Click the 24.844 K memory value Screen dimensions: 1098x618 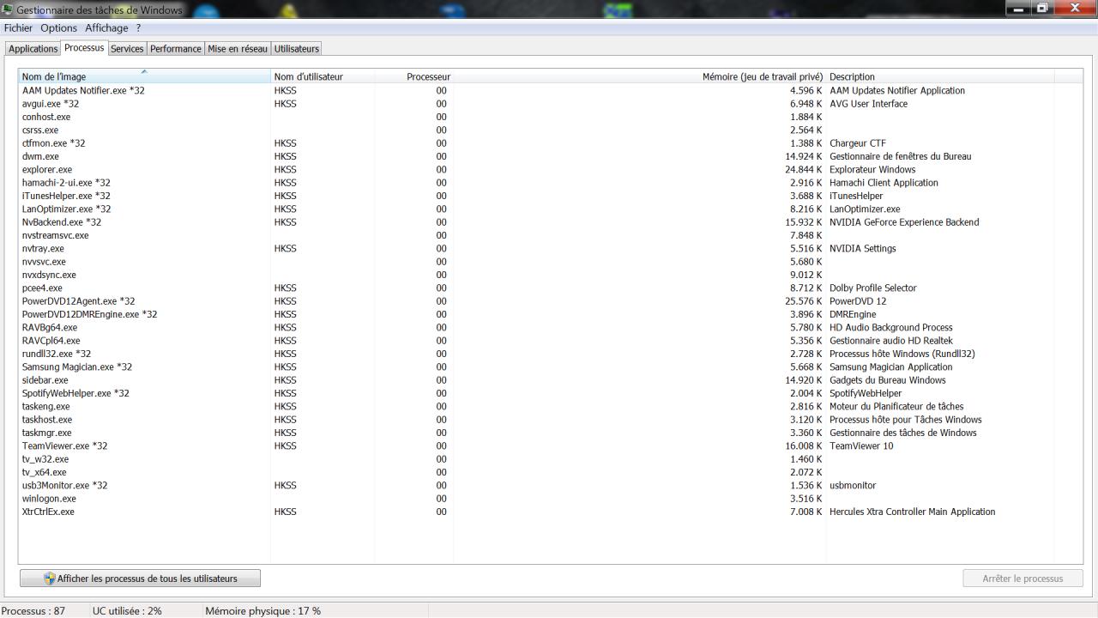(804, 169)
